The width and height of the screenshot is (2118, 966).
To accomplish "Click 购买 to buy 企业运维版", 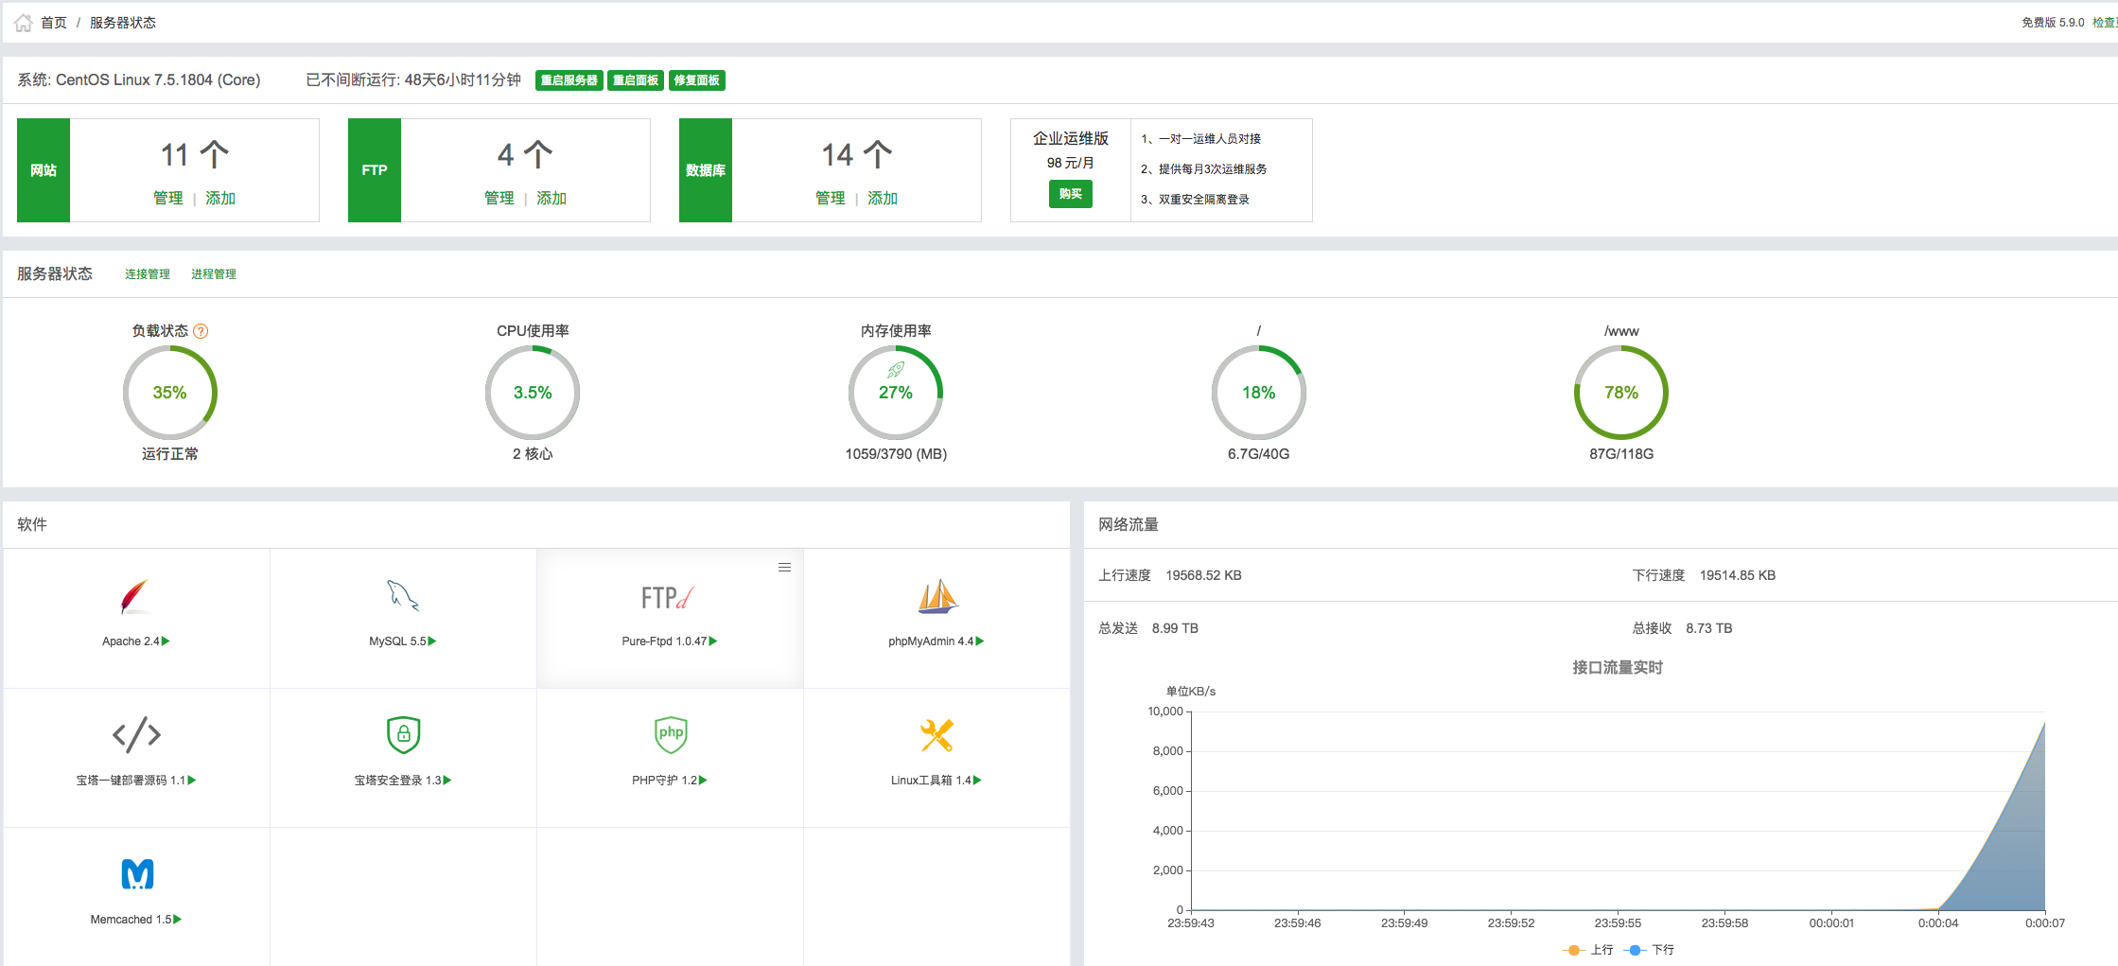I will click(1071, 194).
